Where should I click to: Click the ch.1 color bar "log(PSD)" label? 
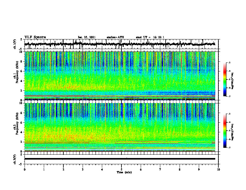[233, 81]
